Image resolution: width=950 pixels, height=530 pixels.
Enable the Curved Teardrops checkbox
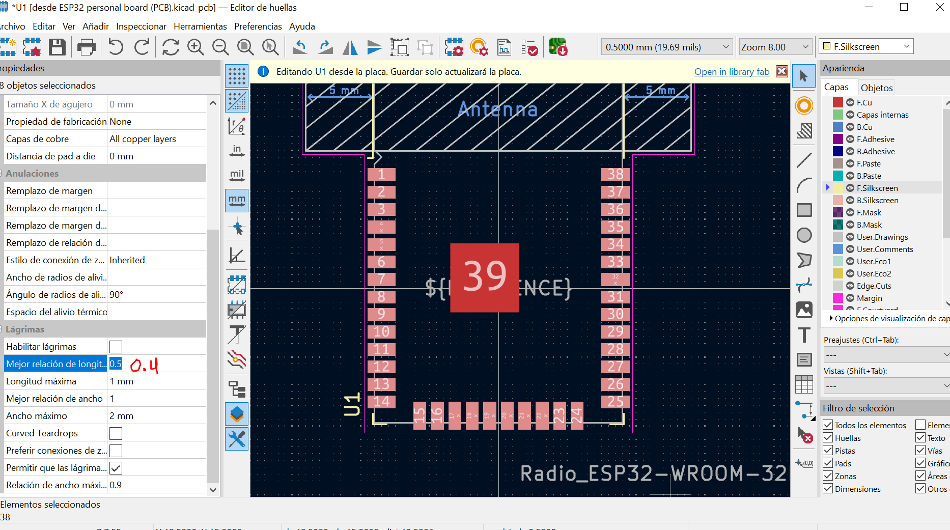point(116,433)
